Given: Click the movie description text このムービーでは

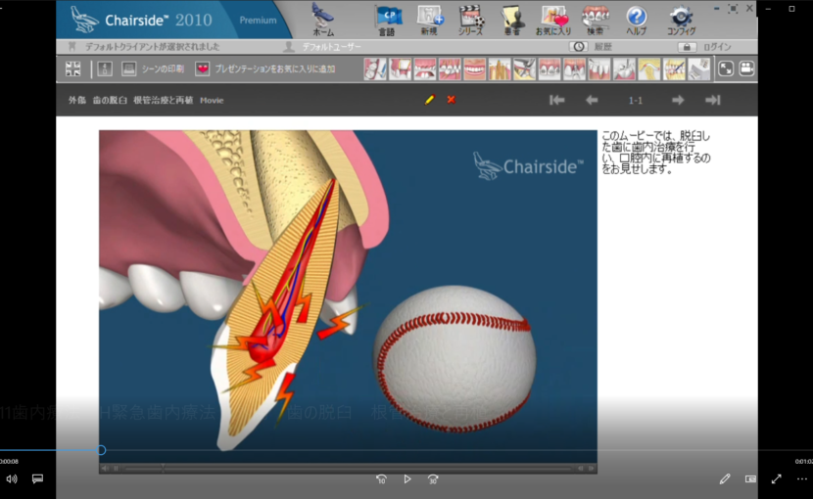Looking at the screenshot, I should (x=656, y=153).
